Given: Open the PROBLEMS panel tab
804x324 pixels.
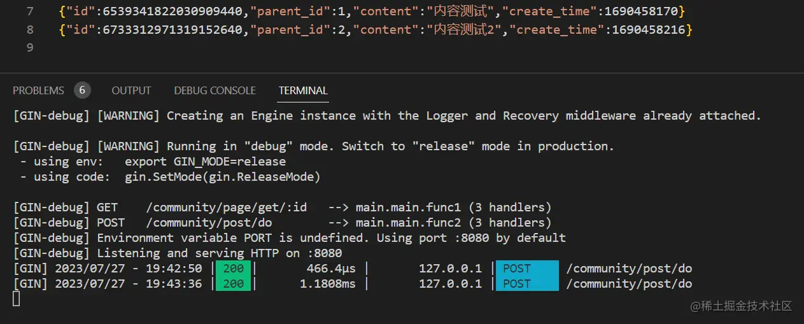Looking at the screenshot, I should (38, 90).
